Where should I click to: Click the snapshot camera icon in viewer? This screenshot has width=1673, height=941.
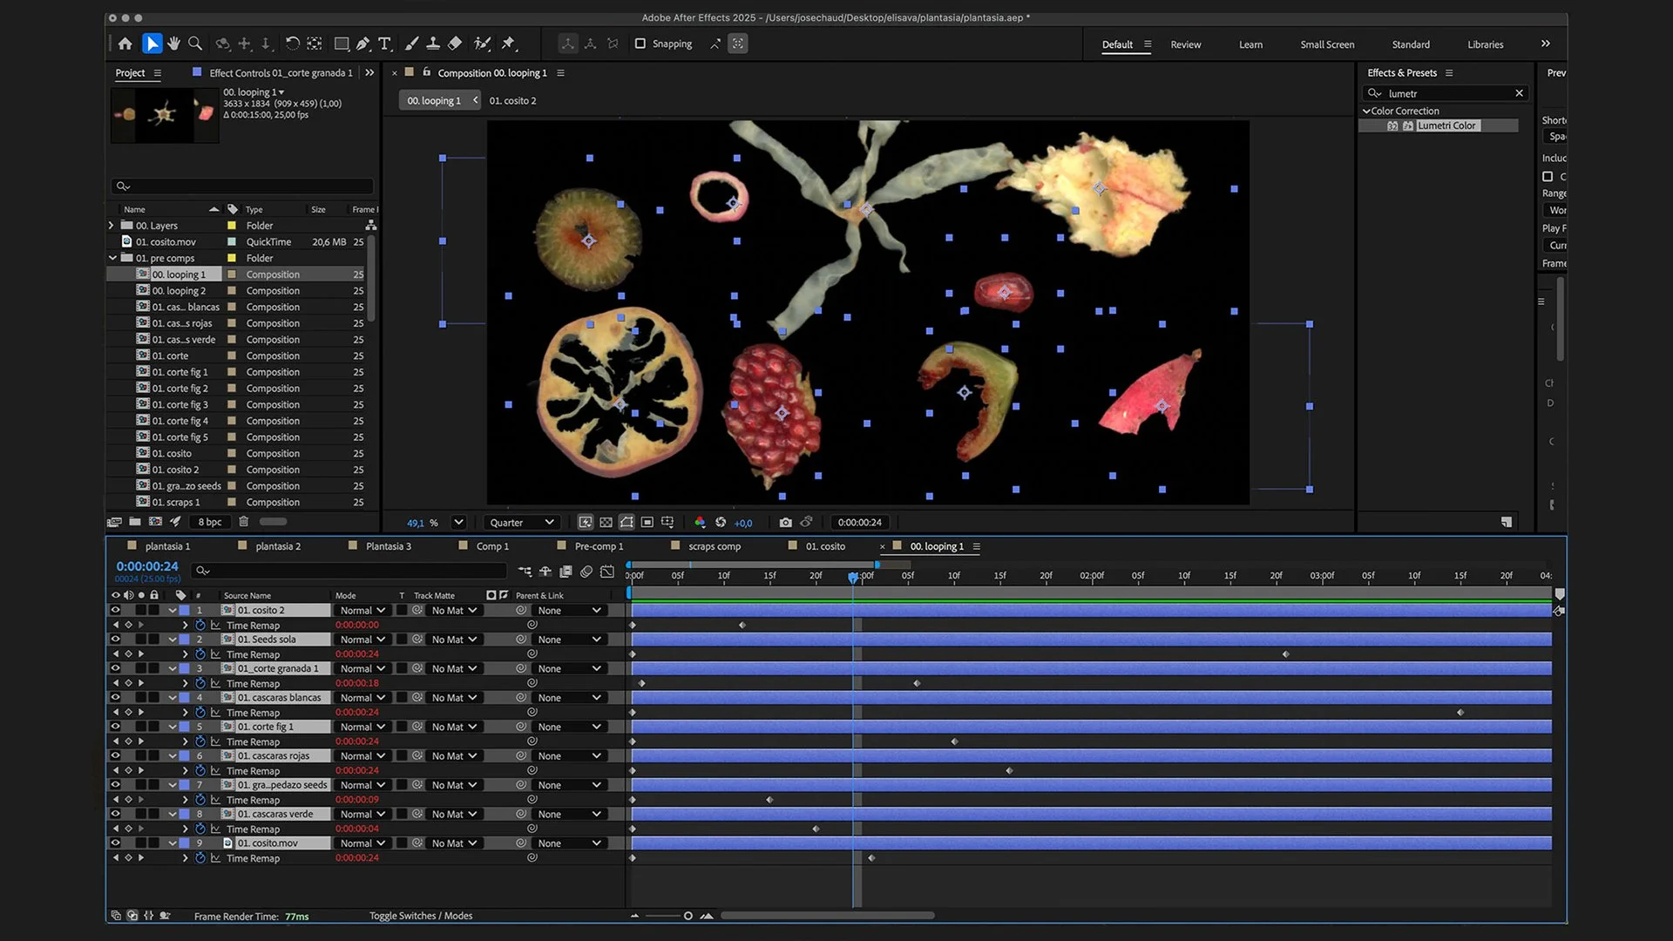click(785, 523)
